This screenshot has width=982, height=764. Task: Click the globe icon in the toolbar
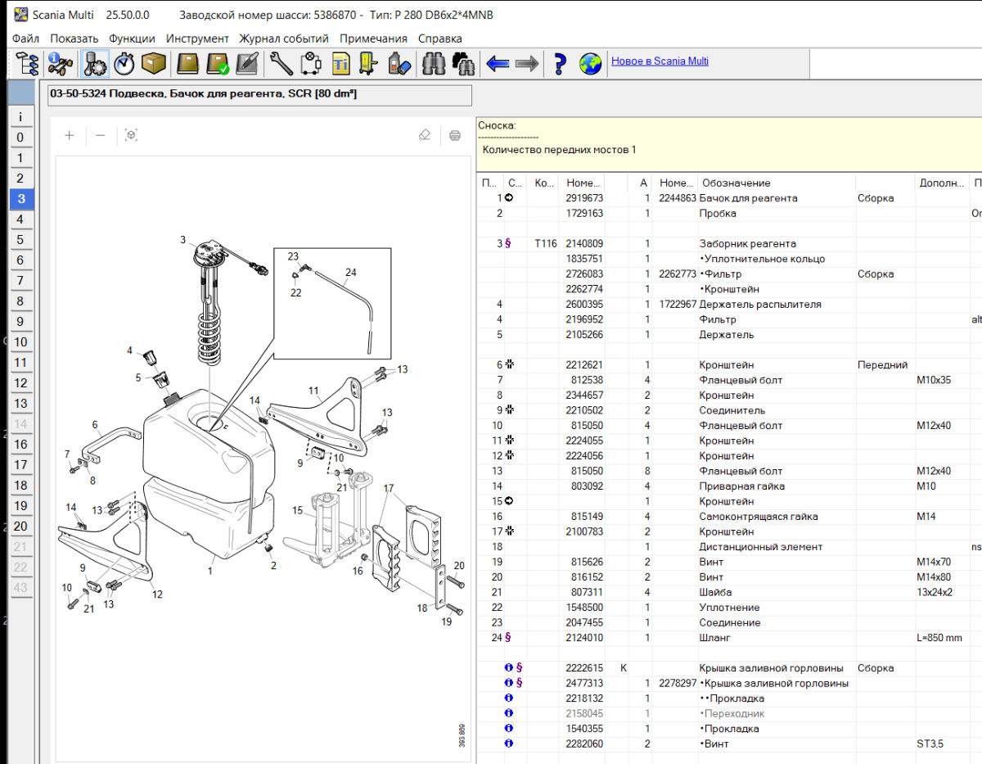pos(591,63)
